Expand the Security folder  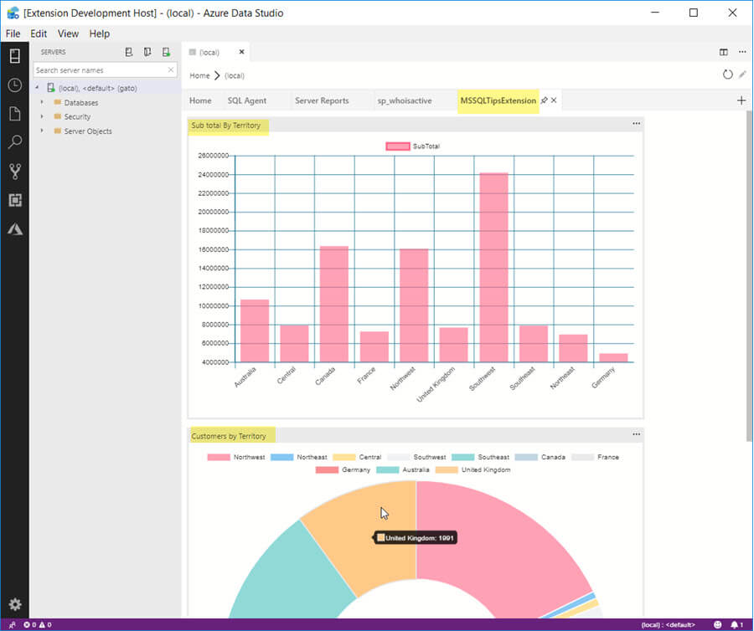pos(42,116)
